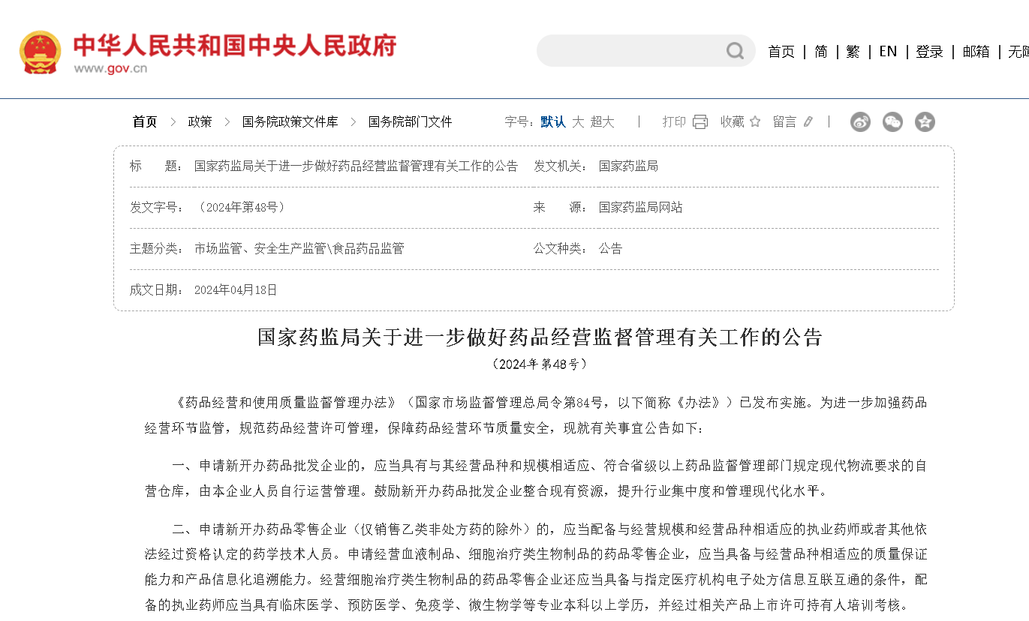Click 公告 document type value
Screen dimensions: 1029x621
[610, 248]
